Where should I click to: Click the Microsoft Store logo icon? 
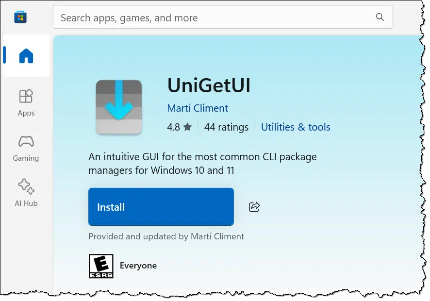(20, 17)
